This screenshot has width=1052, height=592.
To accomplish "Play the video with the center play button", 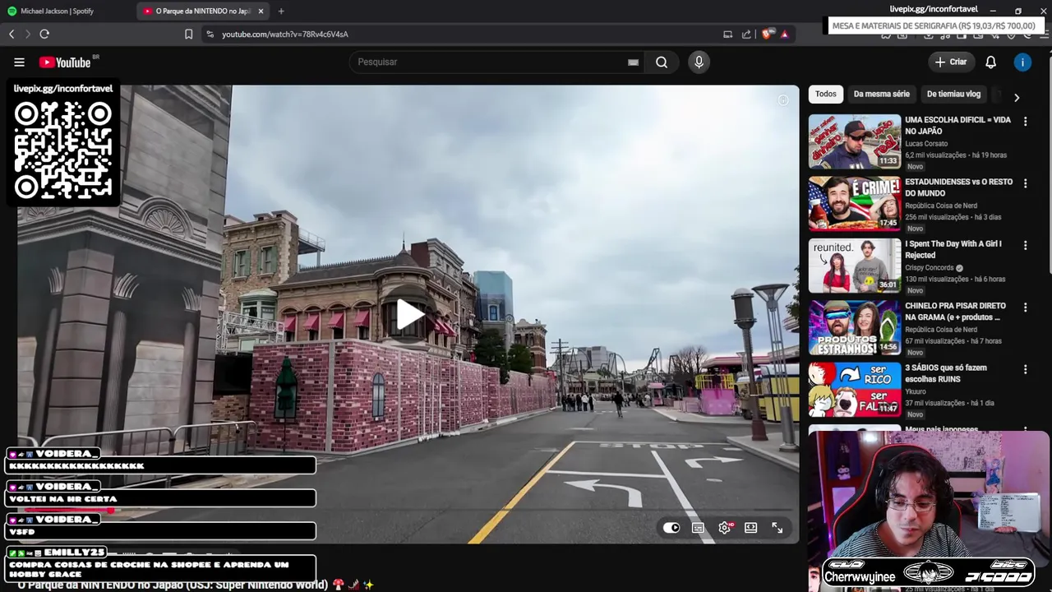I will 409,314.
